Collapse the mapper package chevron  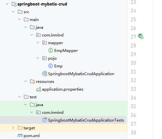click(x=38, y=43)
